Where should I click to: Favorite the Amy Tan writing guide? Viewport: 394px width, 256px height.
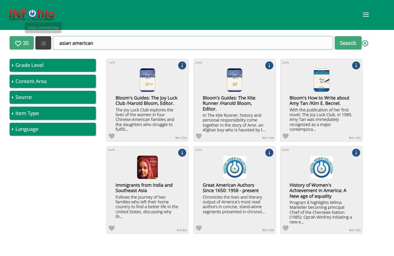pyautogui.click(x=286, y=136)
